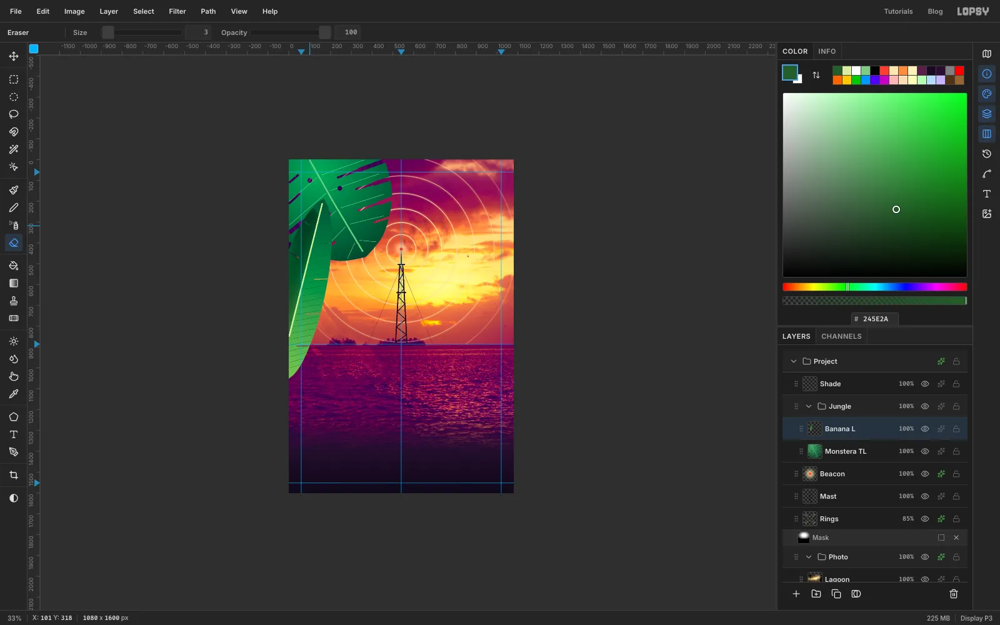Duplicate the selected layer

coord(836,594)
